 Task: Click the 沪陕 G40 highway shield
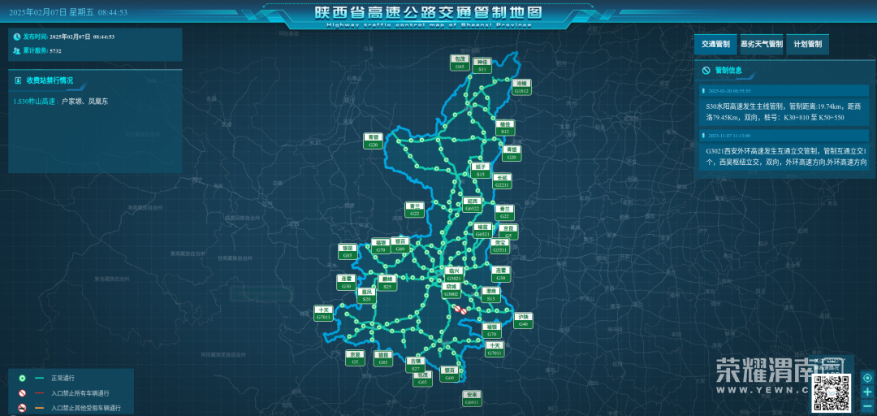click(524, 320)
